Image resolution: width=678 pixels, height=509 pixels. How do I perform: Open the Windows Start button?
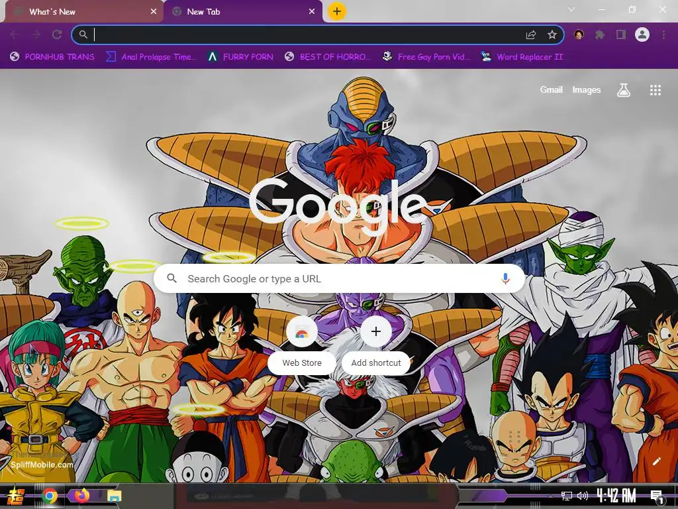pyautogui.click(x=15, y=496)
